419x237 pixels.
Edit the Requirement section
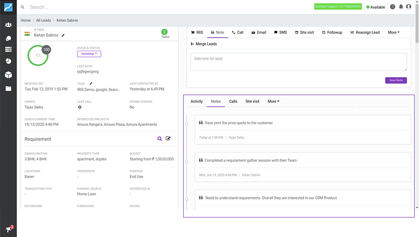[168, 138]
